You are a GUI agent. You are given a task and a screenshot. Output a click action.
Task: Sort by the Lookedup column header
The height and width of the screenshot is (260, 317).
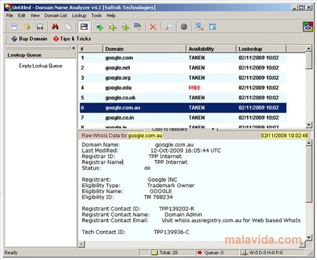(x=261, y=49)
